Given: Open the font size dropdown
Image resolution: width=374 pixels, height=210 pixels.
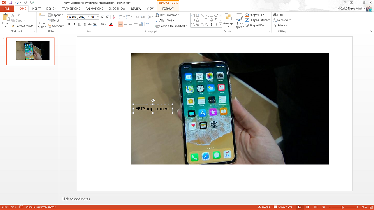Looking at the screenshot, I should tap(98, 17).
